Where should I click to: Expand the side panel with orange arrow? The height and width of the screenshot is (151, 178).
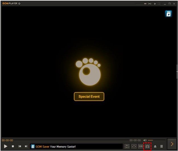tap(172, 144)
